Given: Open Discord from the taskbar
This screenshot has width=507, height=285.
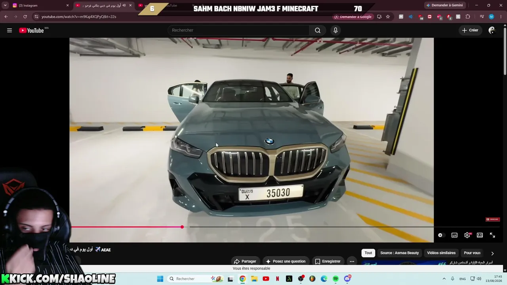Looking at the screenshot, I should tap(347, 279).
